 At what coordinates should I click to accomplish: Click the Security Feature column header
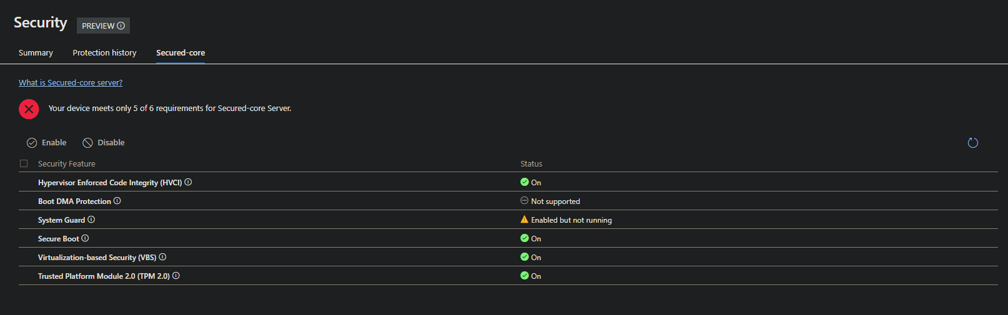[x=67, y=164]
